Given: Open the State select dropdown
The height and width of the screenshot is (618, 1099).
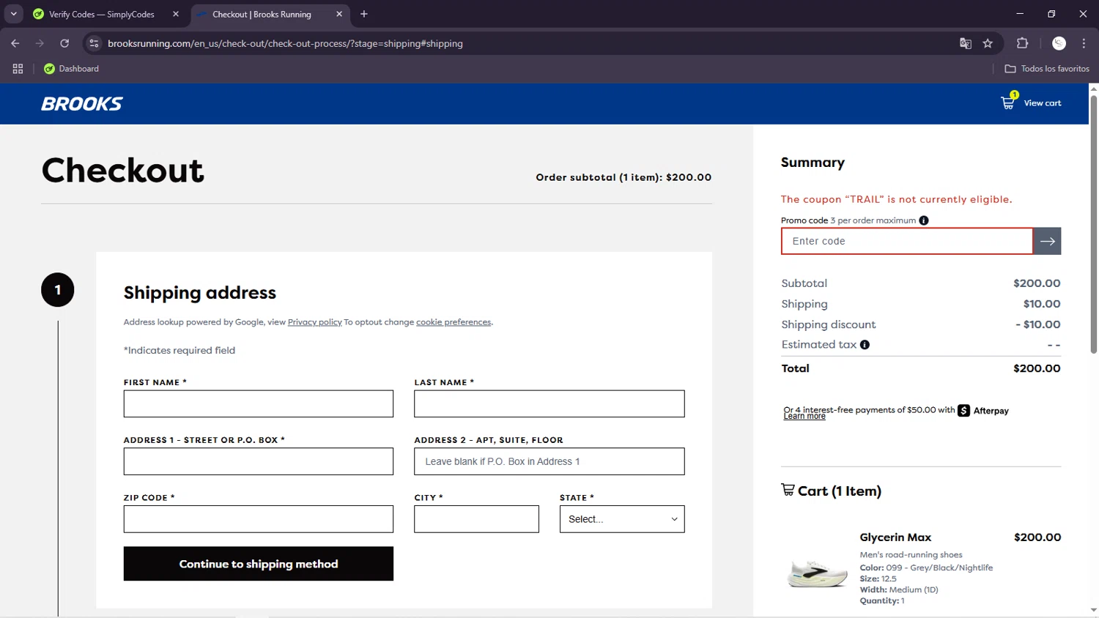Looking at the screenshot, I should coord(622,519).
